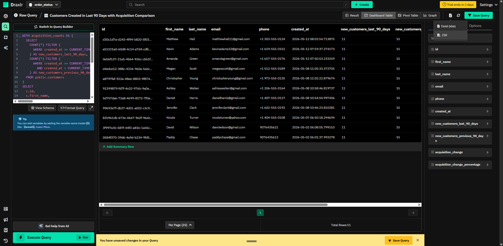The height and width of the screenshot is (246, 503).
Task: Click the table horizontal scrollbar
Action: [x=216, y=205]
